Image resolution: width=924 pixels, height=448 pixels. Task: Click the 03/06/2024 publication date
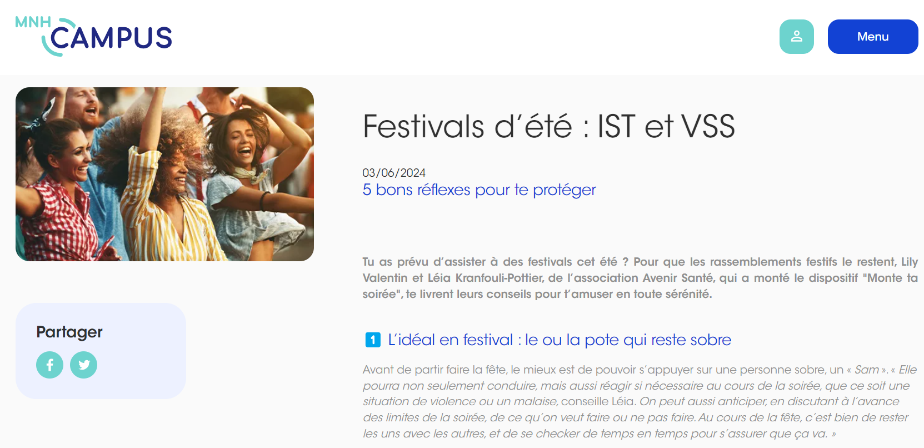pos(394,173)
